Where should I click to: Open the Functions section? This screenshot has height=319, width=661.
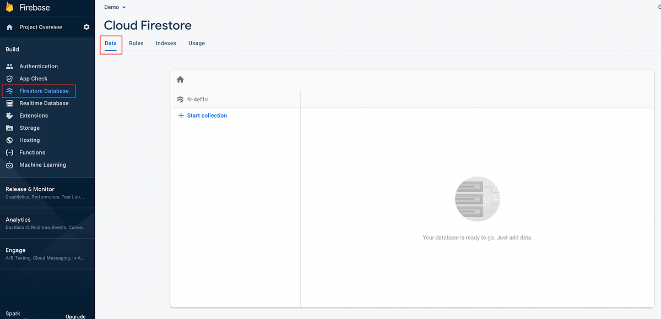point(33,152)
